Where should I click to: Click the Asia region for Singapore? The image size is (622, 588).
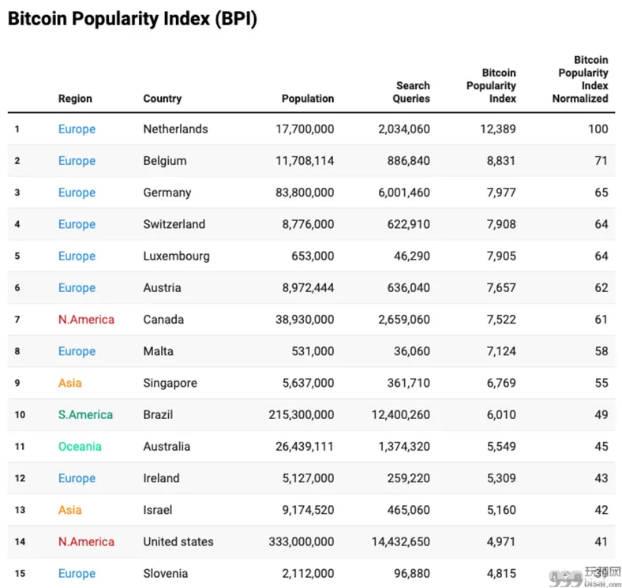pos(69,383)
